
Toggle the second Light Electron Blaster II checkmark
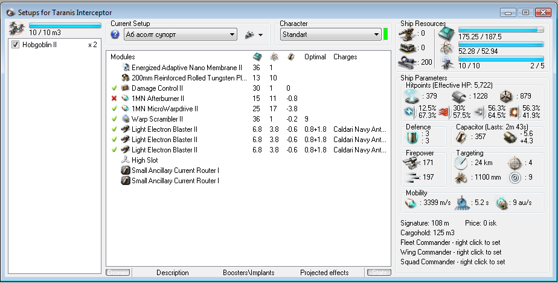114,140
